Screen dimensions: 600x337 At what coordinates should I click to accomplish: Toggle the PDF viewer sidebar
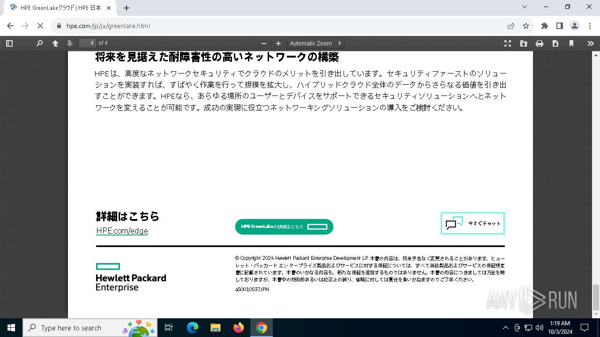point(9,44)
